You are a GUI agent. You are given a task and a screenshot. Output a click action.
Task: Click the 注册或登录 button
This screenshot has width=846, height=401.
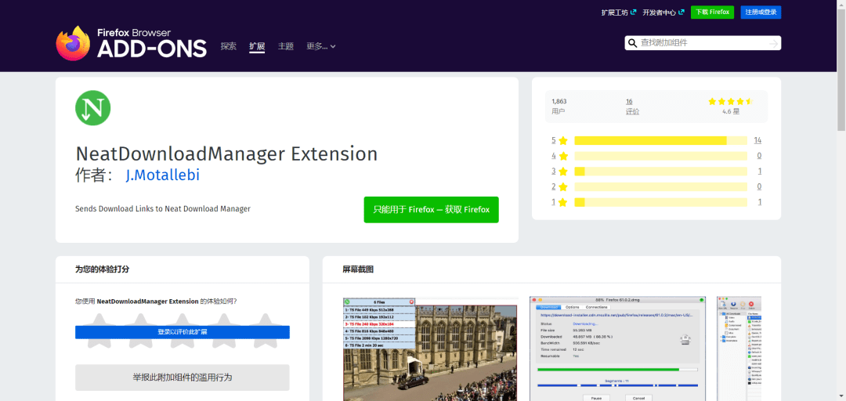click(761, 12)
